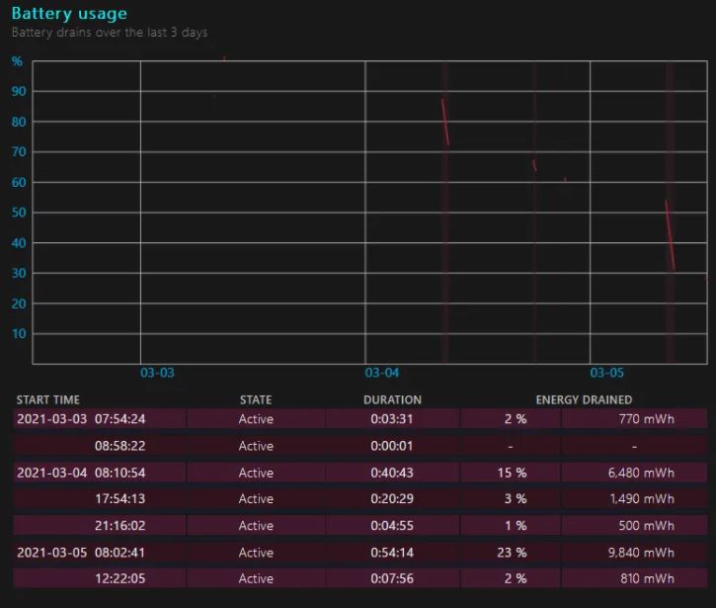Click duration 0:03:31
The width and height of the screenshot is (716, 608).
tap(392, 419)
